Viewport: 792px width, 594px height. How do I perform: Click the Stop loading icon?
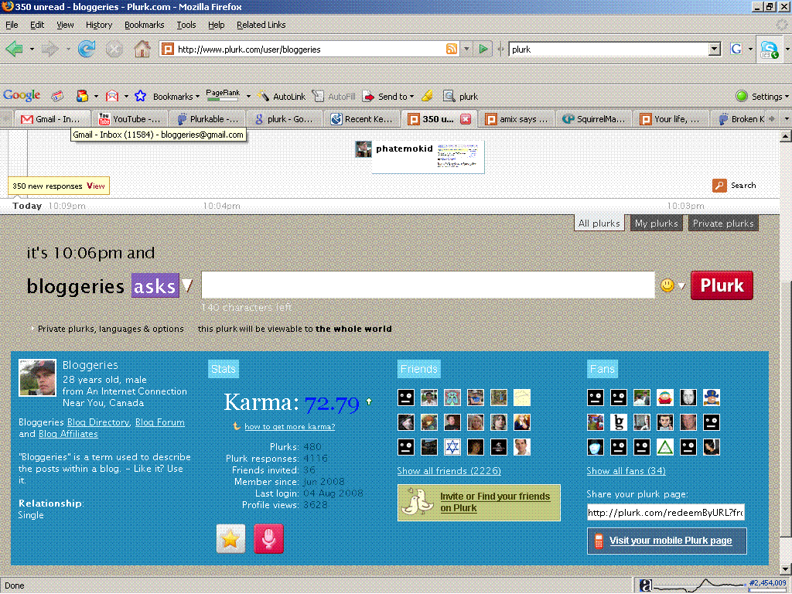114,49
